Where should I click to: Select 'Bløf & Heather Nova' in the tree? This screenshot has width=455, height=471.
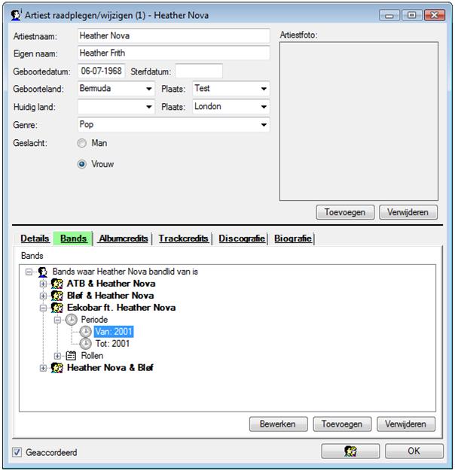[x=111, y=296]
